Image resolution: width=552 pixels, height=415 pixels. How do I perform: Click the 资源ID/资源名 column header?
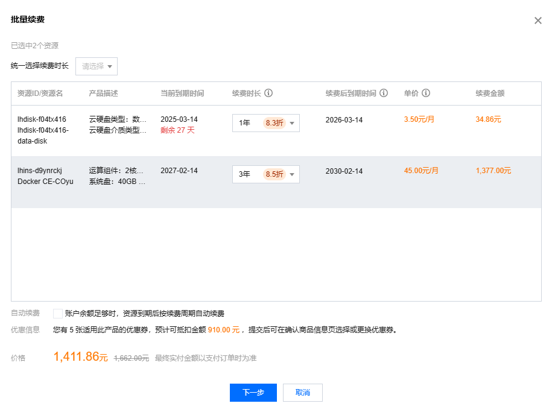click(x=40, y=93)
